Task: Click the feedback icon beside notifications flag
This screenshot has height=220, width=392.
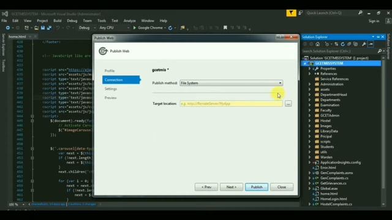Action: coord(301,13)
